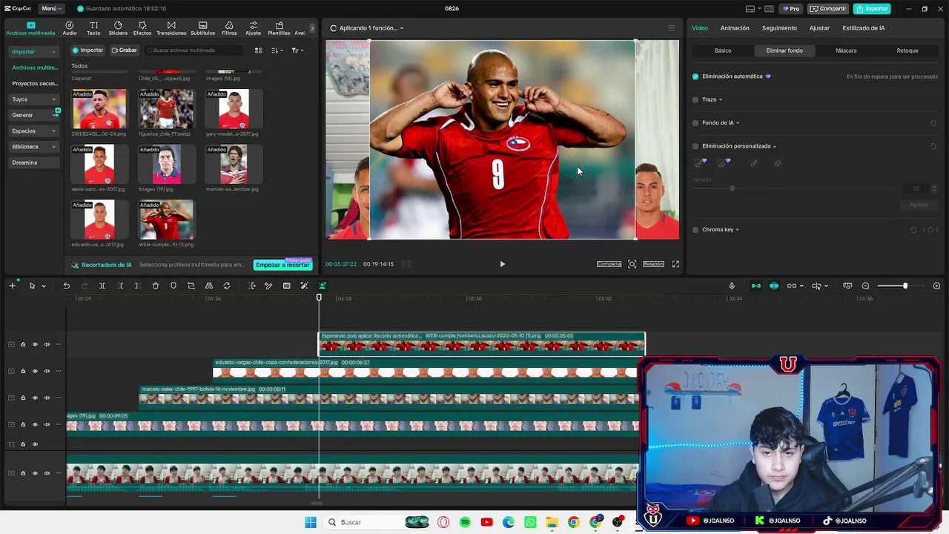The height and width of the screenshot is (534, 949).
Task: Enable the Fondo de IA checkbox
Action: [695, 123]
